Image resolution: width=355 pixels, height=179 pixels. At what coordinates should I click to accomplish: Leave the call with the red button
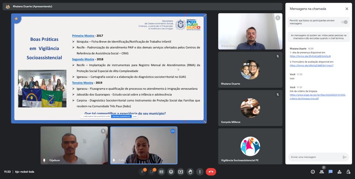point(211,172)
